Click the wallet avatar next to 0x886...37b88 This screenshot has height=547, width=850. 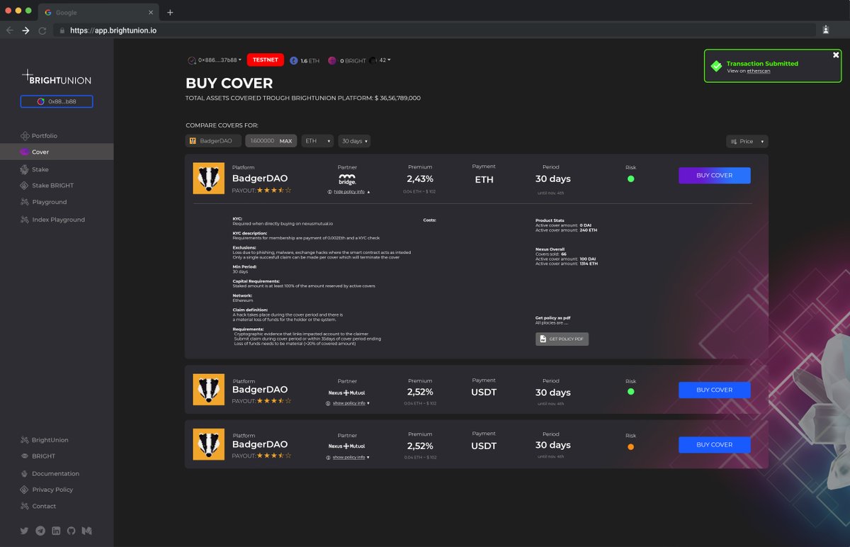191,60
